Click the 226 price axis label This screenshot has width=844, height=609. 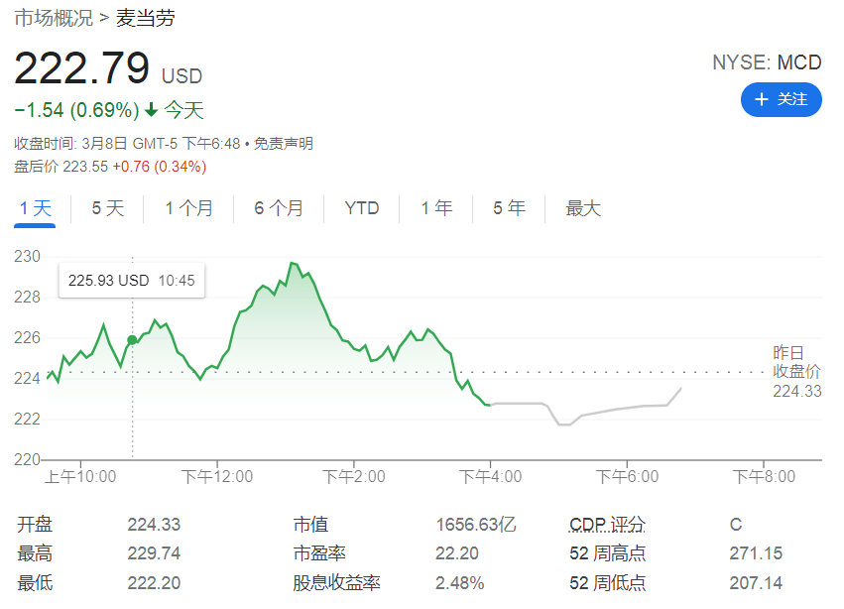27,337
